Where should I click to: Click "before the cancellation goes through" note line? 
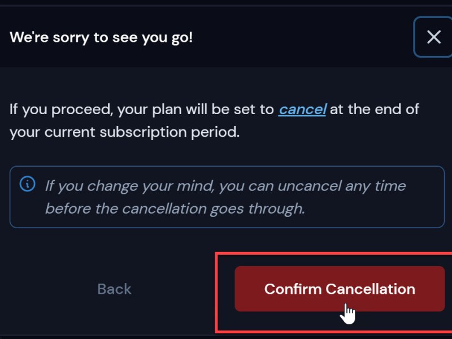[175, 208]
